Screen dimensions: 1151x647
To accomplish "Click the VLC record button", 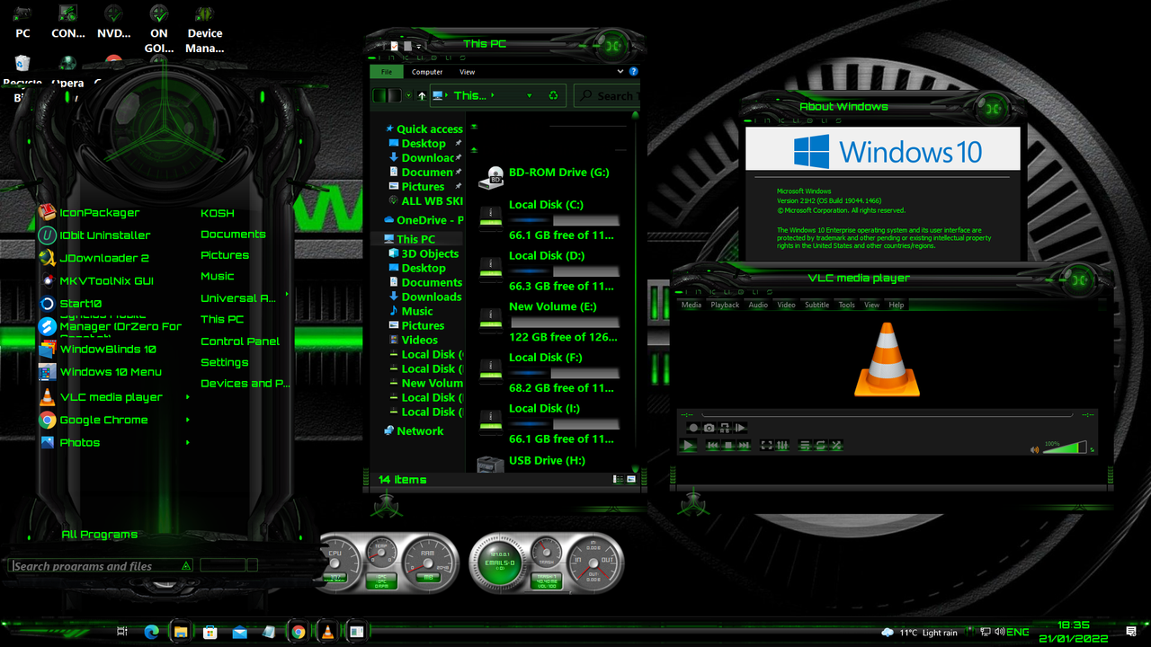I will click(693, 428).
